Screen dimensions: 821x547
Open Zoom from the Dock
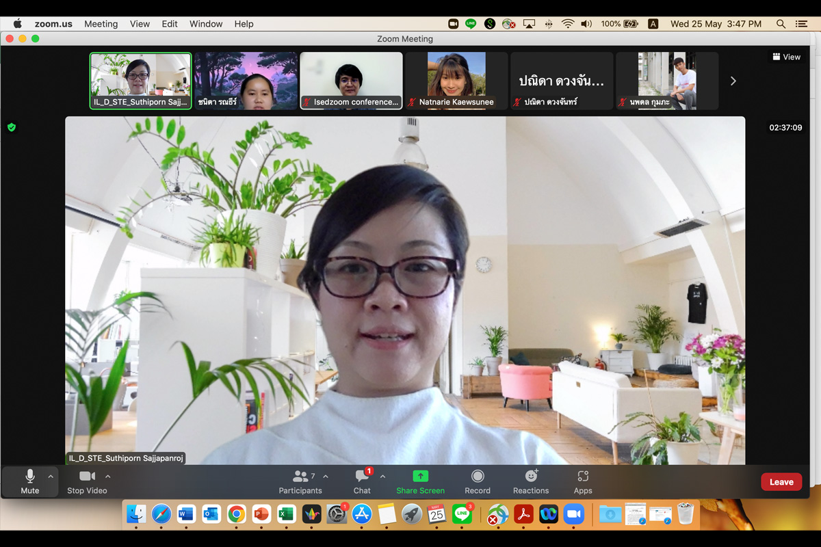(574, 514)
